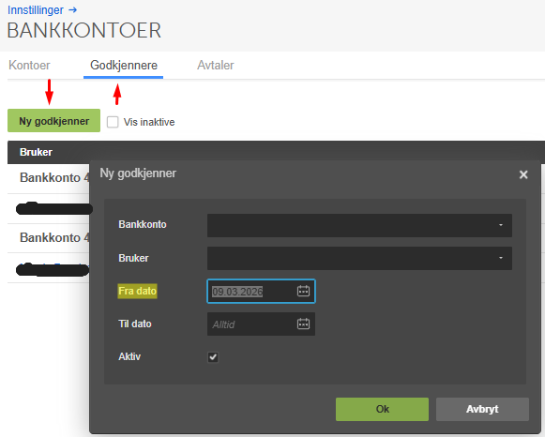The width and height of the screenshot is (545, 437).
Task: Uncheck the Aktiv checkbox
Action: point(213,356)
